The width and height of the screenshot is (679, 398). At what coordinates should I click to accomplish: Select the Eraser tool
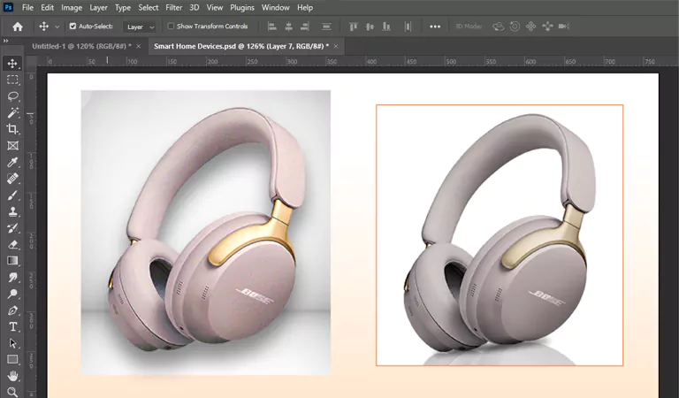click(12, 245)
